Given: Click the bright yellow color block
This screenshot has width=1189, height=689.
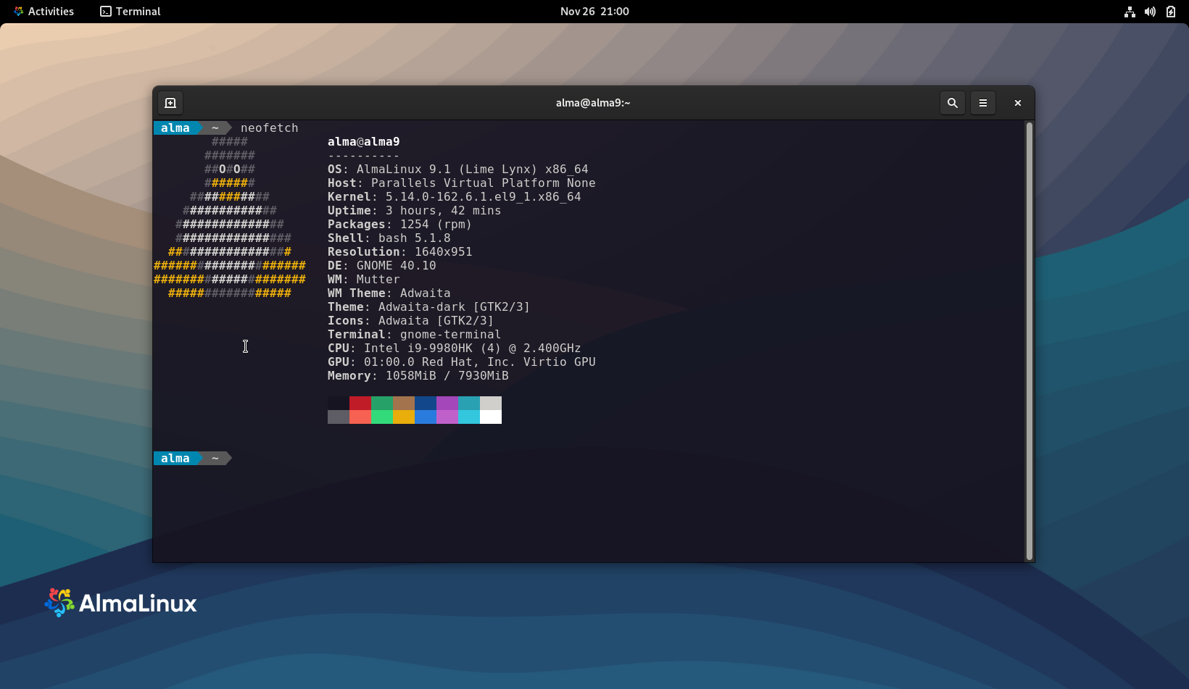Looking at the screenshot, I should pos(404,417).
